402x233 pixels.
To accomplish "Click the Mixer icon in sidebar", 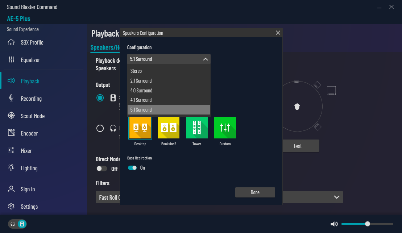I will pyautogui.click(x=11, y=150).
